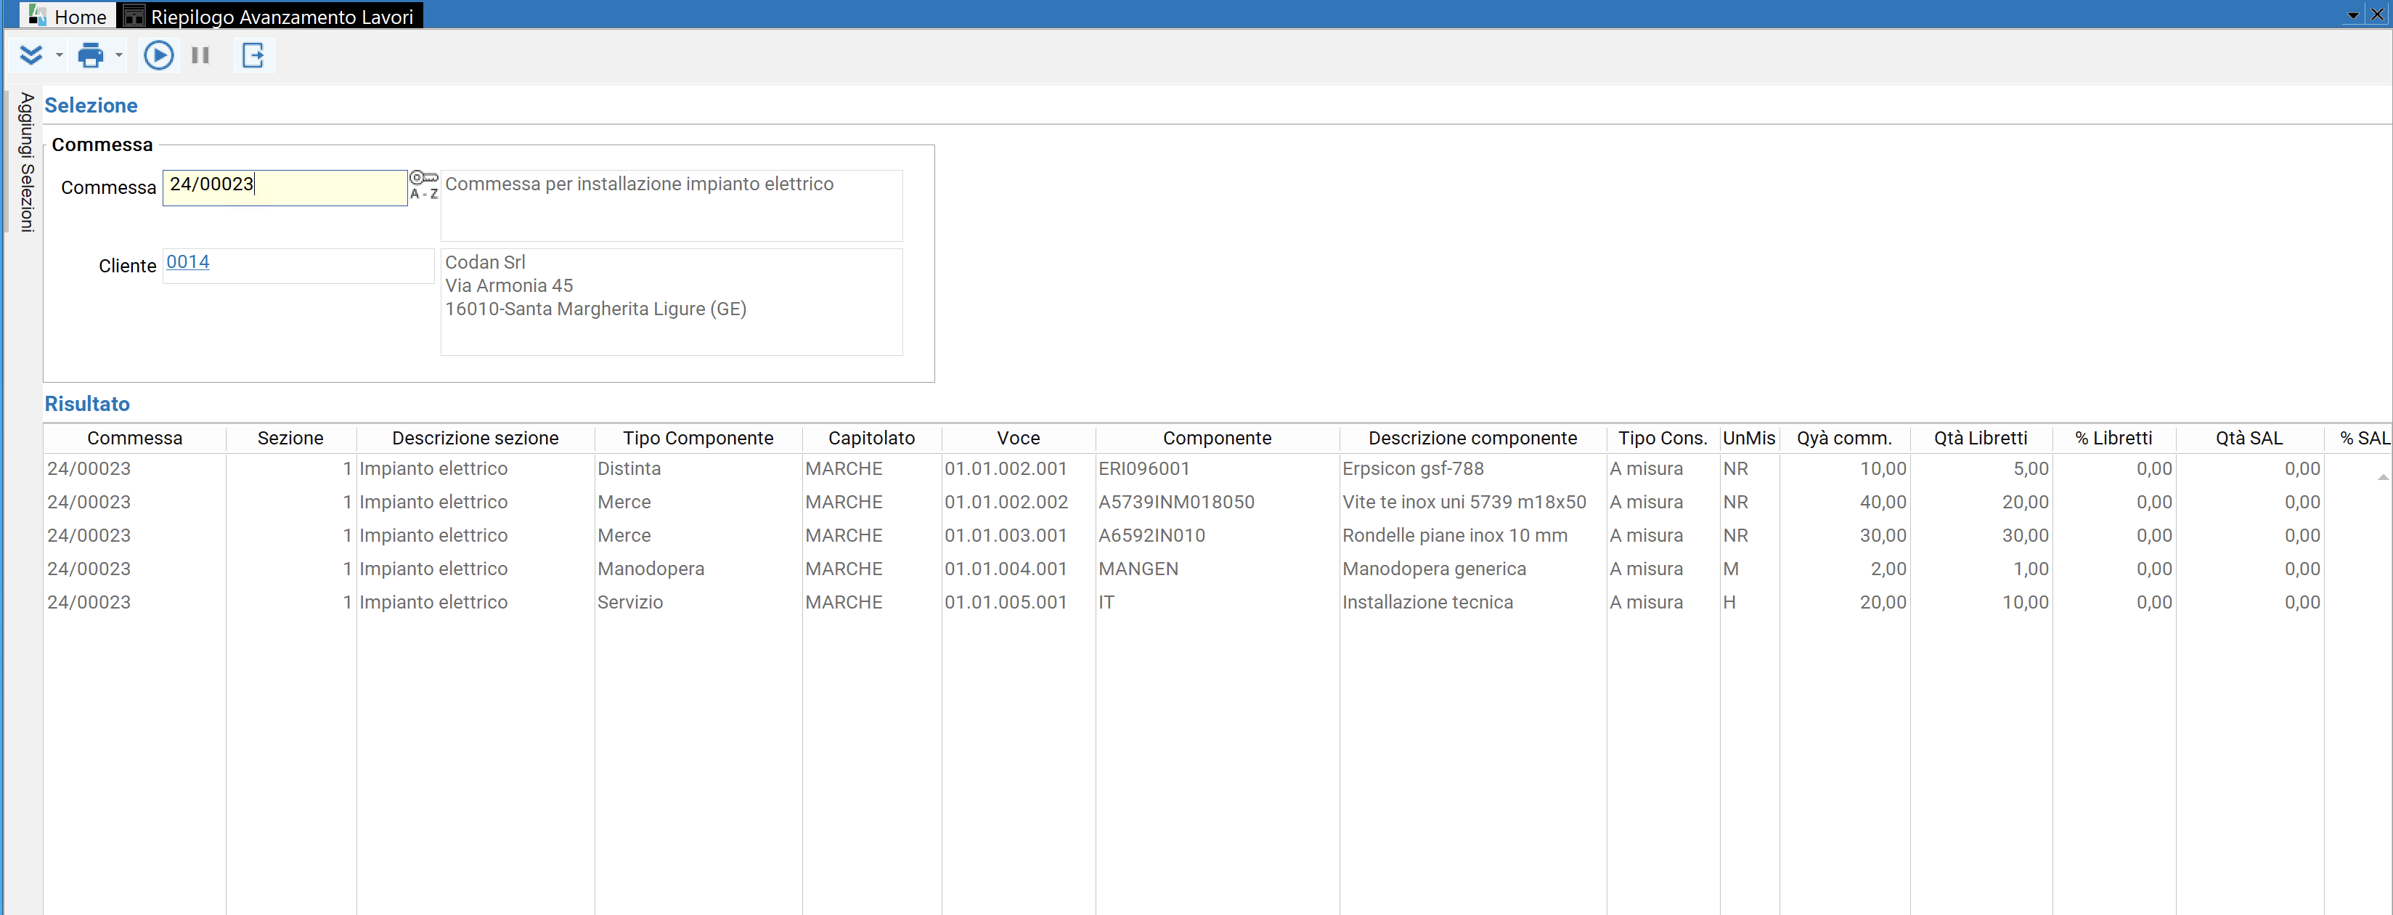Click voce 01.01.003.001

tap(1019, 536)
